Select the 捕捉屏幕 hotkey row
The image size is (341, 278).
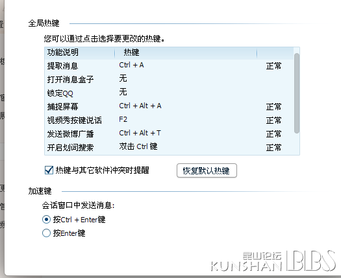coord(169,106)
